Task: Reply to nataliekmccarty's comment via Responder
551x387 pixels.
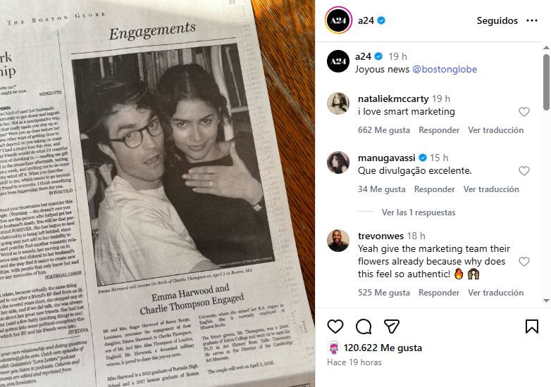Action: click(439, 130)
